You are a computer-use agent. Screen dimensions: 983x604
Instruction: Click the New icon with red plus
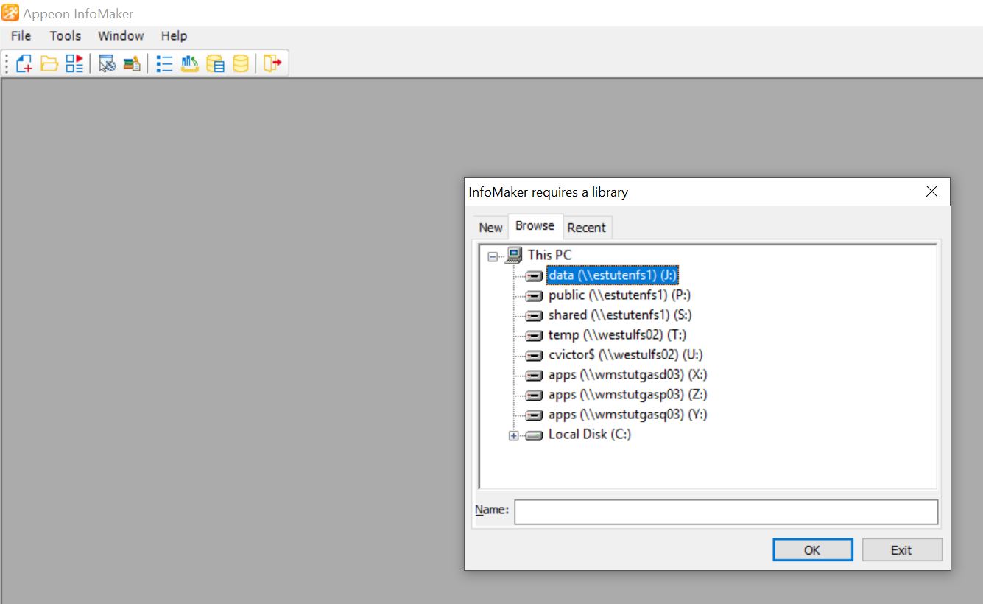coord(24,64)
